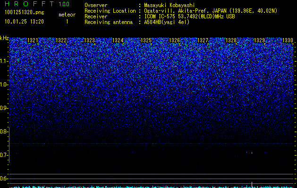Click the Receiving antenna field label

coord(109,22)
